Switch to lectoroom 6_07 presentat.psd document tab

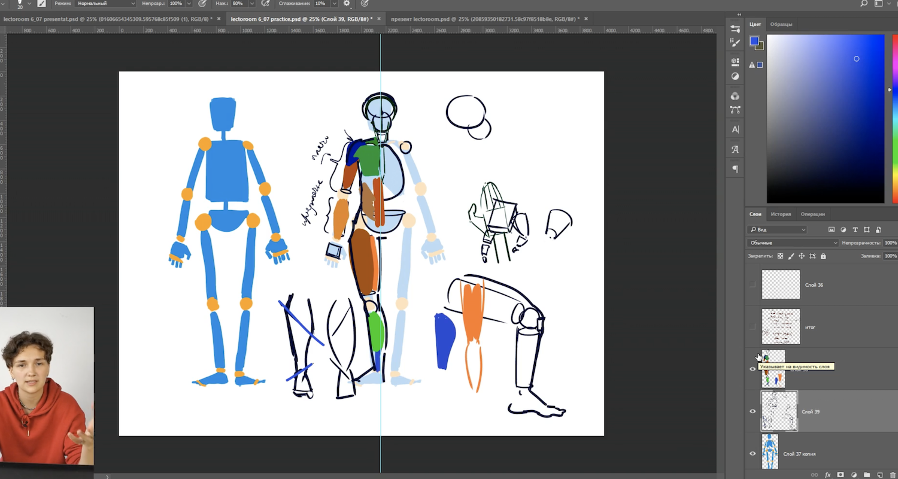108,19
